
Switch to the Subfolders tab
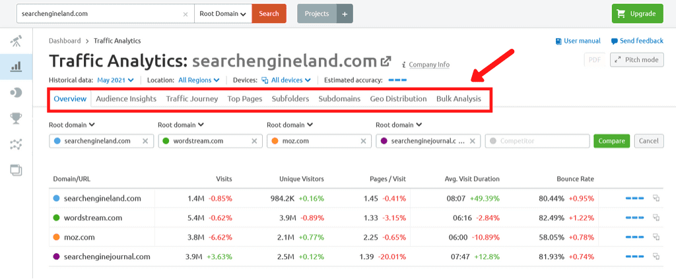[290, 98]
